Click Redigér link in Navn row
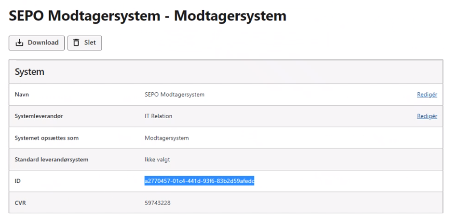This screenshot has height=220, width=464. tap(427, 95)
